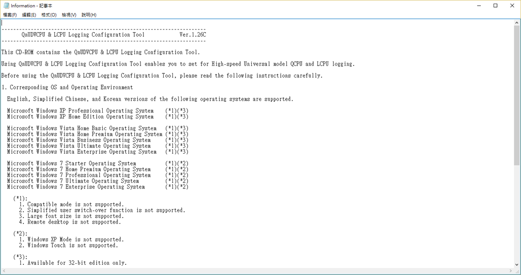Viewport: 521px width, 275px height.
Task: Open the 格式(O) Format menu
Action: (x=49, y=15)
